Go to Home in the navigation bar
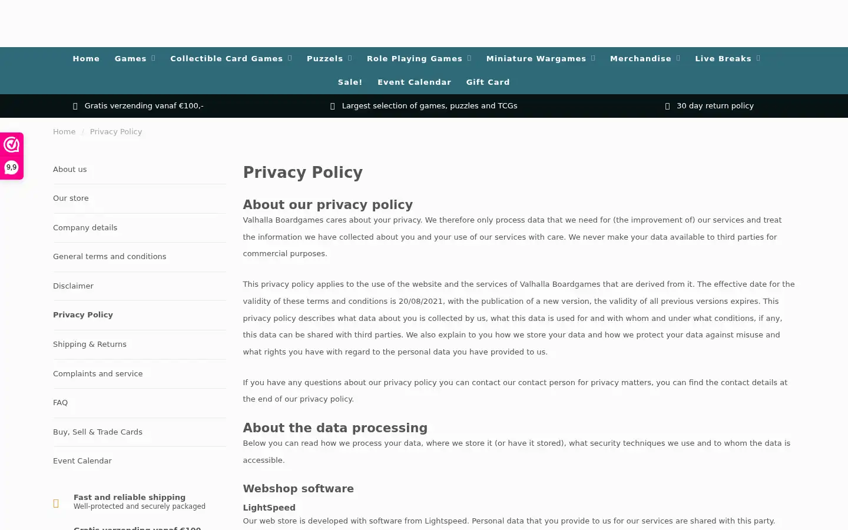Screen dimensions: 848x530 tap(86, 58)
